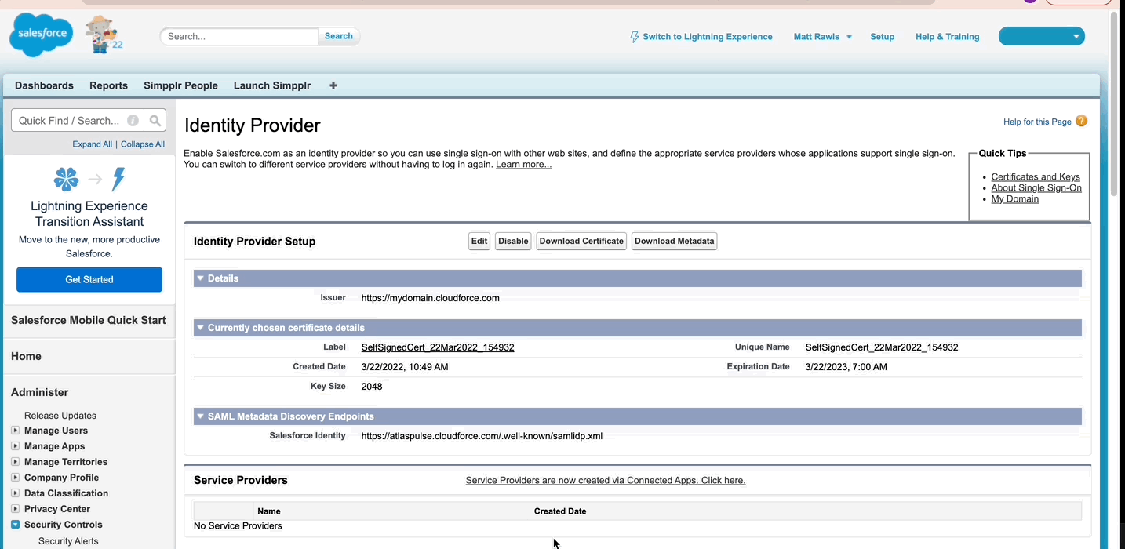Viewport: 1125px width, 549px height.
Task: Click the Salesforce Identity samlidp.xml URL
Action: [x=482, y=436]
